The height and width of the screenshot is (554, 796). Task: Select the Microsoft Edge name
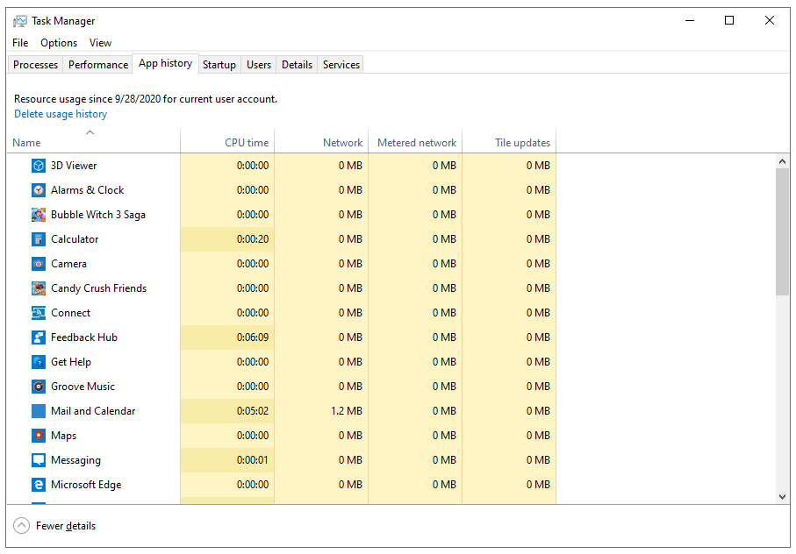click(86, 485)
